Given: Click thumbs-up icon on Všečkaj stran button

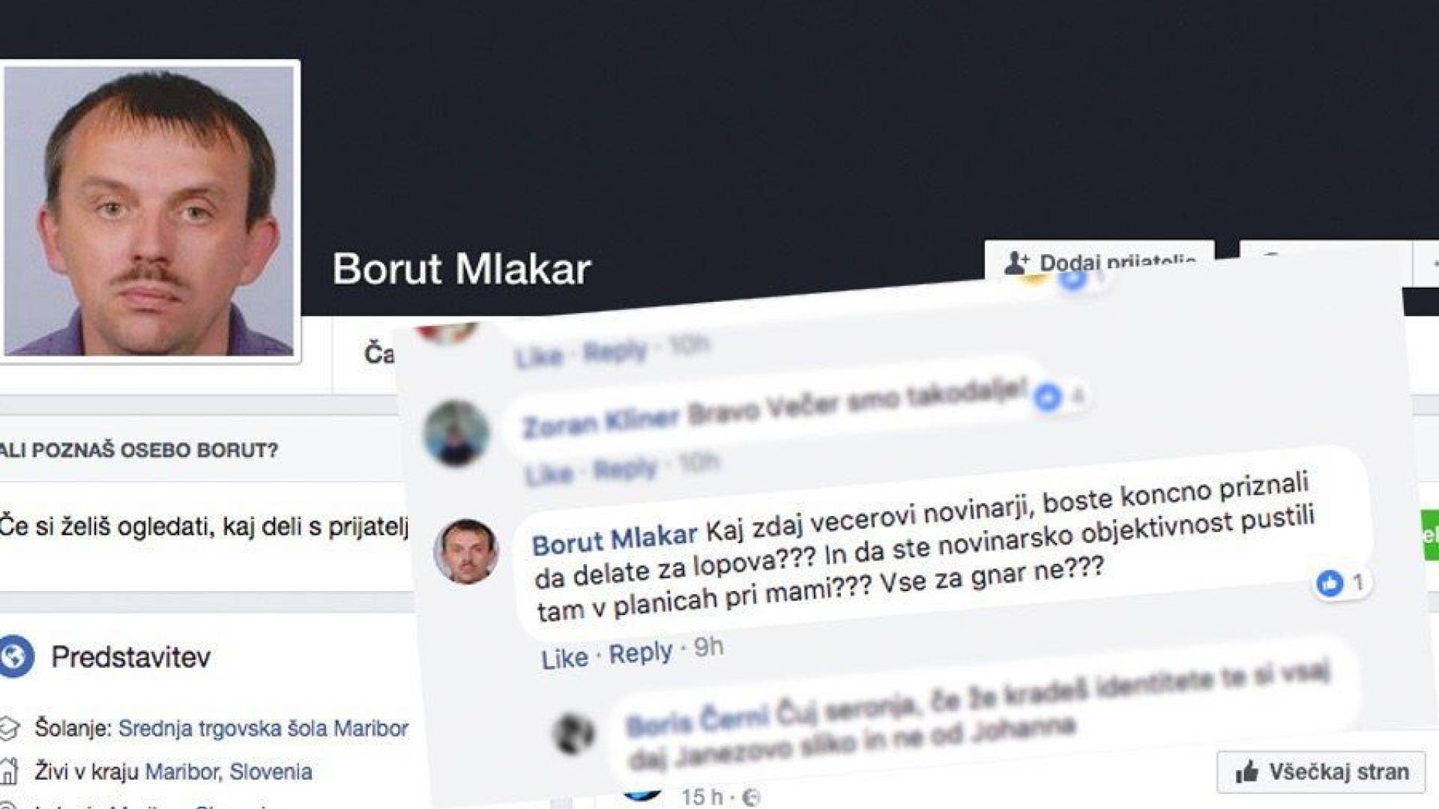Looking at the screenshot, I should coord(1247,772).
